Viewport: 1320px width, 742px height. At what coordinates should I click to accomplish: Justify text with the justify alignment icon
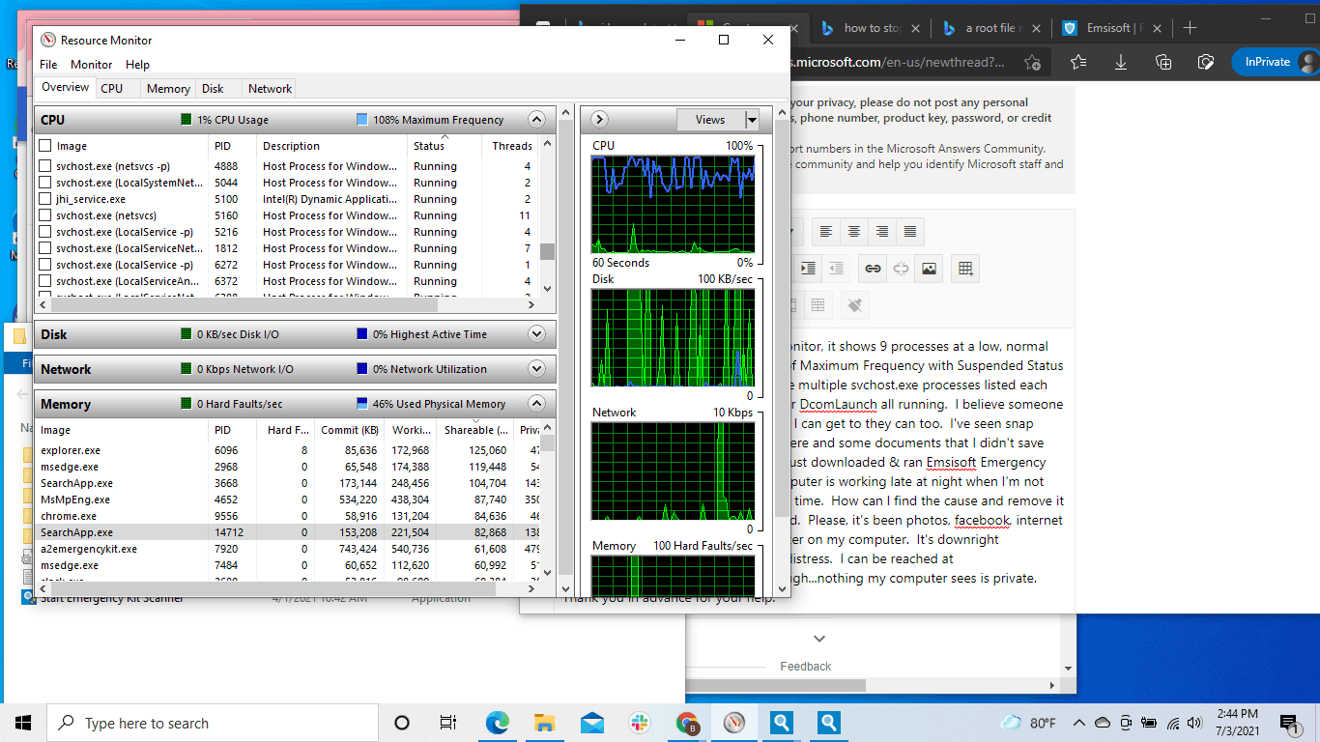pyautogui.click(x=909, y=232)
